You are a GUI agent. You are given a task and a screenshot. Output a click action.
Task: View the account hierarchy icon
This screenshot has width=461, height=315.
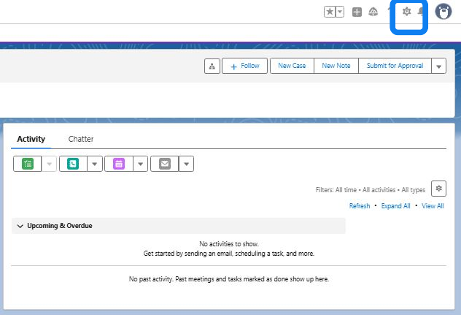click(x=212, y=66)
